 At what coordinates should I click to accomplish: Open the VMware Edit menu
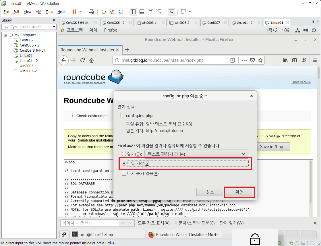coord(16,12)
